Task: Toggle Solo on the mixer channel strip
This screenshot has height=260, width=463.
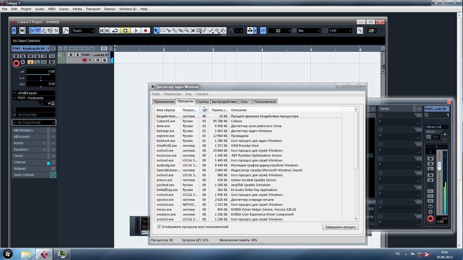Action: pos(430,164)
